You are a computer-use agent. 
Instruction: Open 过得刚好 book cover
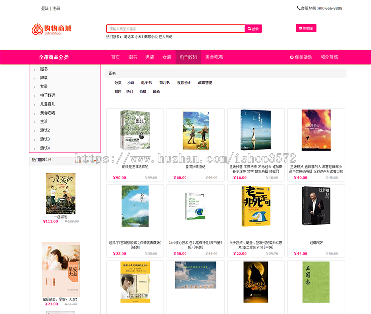pyautogui.click(x=316, y=205)
